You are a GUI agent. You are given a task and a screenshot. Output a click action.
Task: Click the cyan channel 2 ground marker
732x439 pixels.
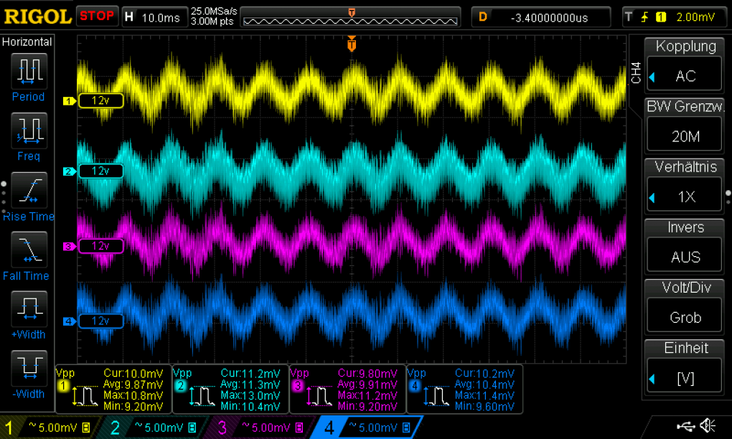click(69, 171)
